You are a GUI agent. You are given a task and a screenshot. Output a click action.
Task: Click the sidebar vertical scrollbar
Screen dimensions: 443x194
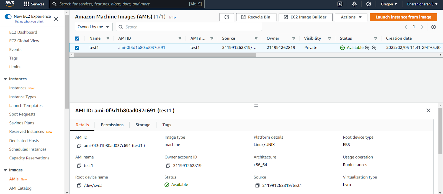67,61
